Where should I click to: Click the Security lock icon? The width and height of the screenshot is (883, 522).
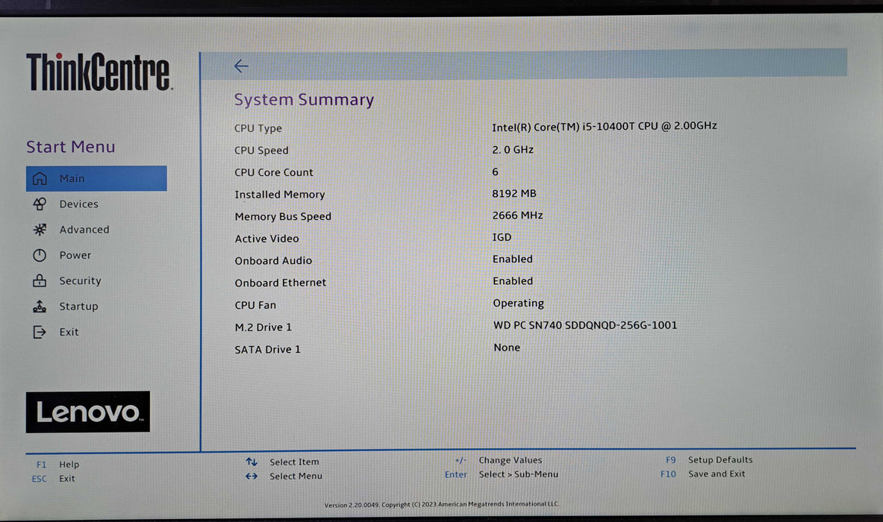point(40,280)
